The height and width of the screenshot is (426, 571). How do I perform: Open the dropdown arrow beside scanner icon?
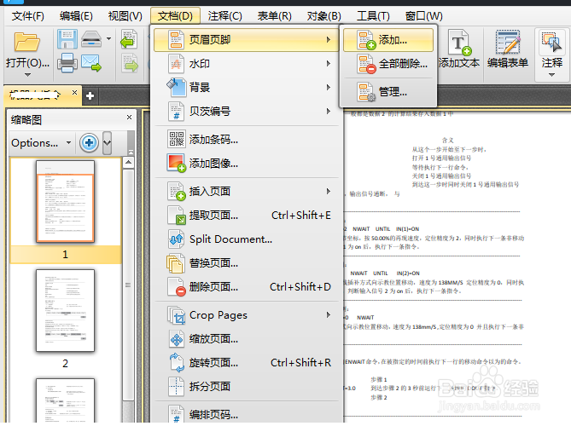108,38
